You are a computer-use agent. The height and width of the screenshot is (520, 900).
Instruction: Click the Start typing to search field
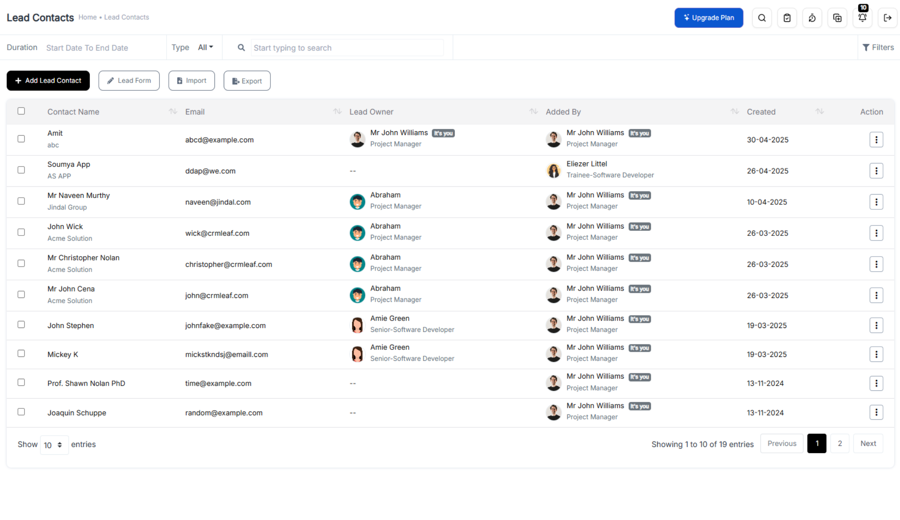tap(347, 48)
